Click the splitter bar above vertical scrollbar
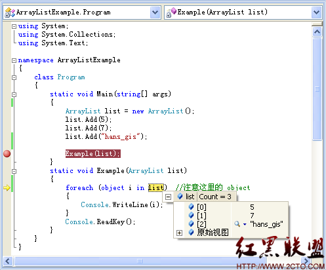 (x=317, y=24)
